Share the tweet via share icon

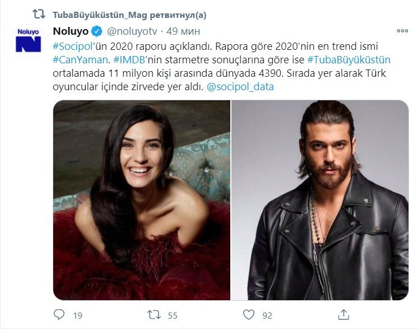coord(344,315)
